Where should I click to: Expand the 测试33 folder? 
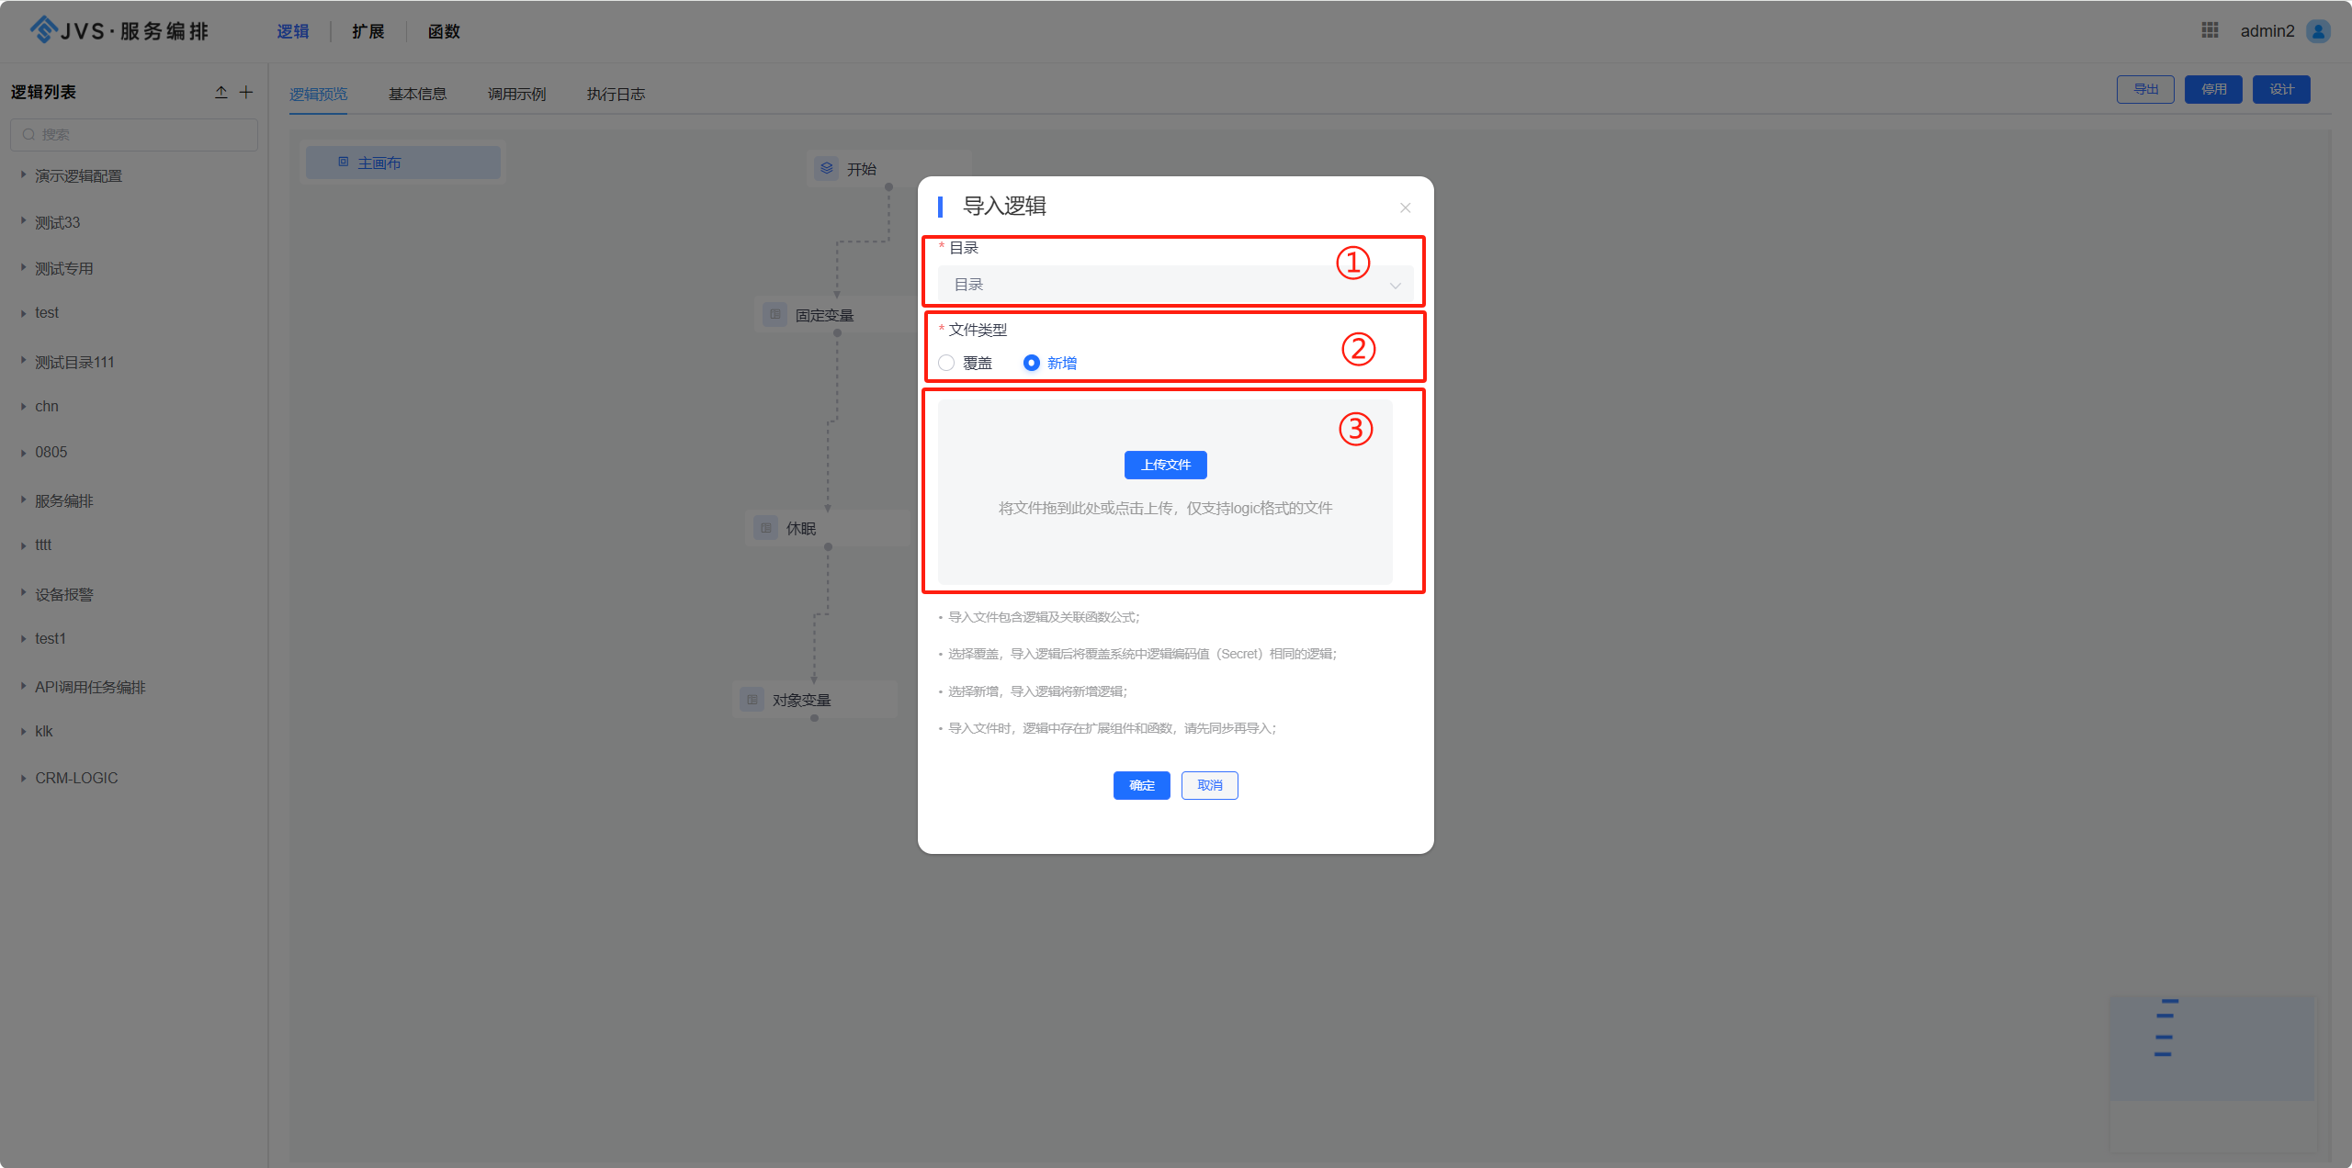pos(23,221)
